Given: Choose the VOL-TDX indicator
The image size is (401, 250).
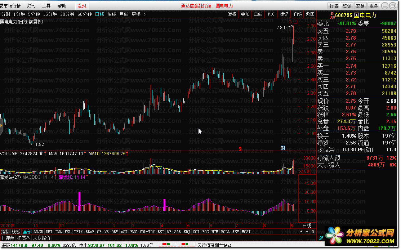Looking at the screenshot, I should point(147,232).
